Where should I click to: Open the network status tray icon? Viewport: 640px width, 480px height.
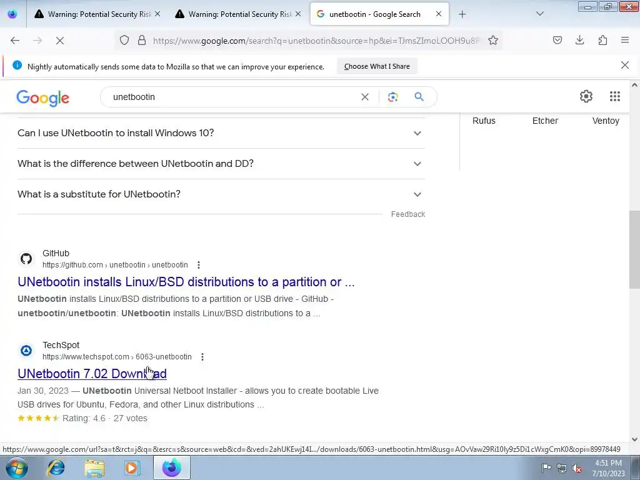[x=562, y=468]
